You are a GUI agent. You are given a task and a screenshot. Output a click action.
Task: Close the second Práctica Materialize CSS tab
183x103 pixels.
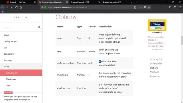(x=131, y=2)
